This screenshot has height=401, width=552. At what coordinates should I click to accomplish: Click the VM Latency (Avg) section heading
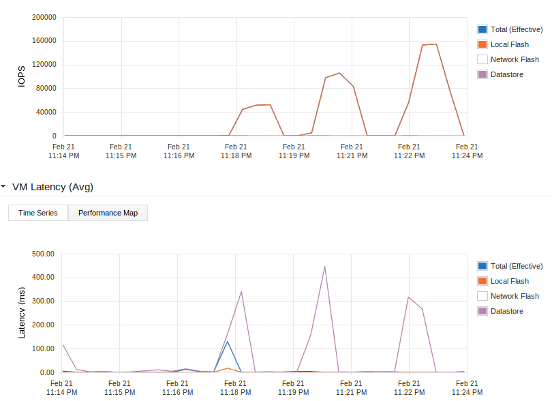tap(52, 187)
